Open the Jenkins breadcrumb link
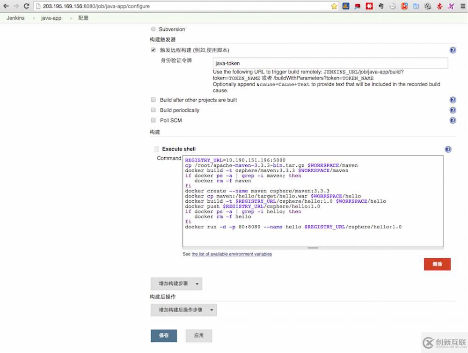The image size is (468, 353). click(15, 18)
